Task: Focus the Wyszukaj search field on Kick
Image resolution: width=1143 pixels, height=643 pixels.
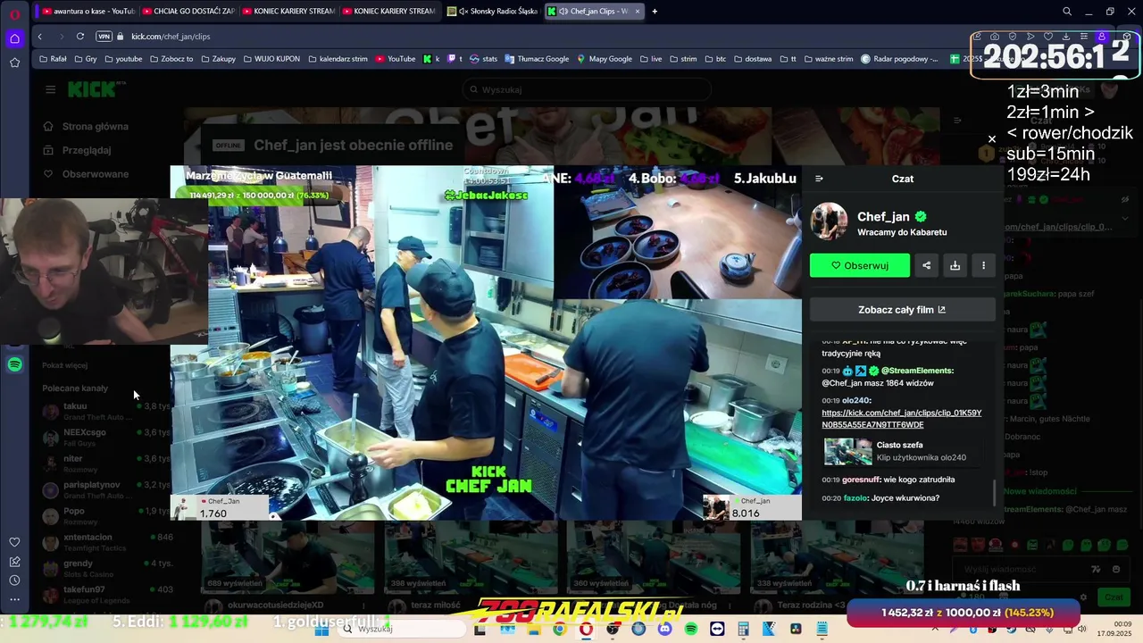Action: coord(588,89)
